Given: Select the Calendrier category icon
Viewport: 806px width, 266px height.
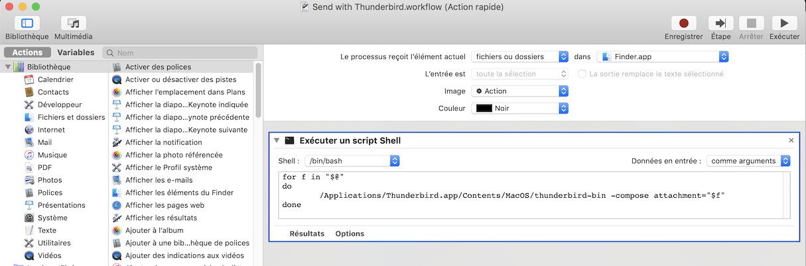Looking at the screenshot, I should point(29,79).
